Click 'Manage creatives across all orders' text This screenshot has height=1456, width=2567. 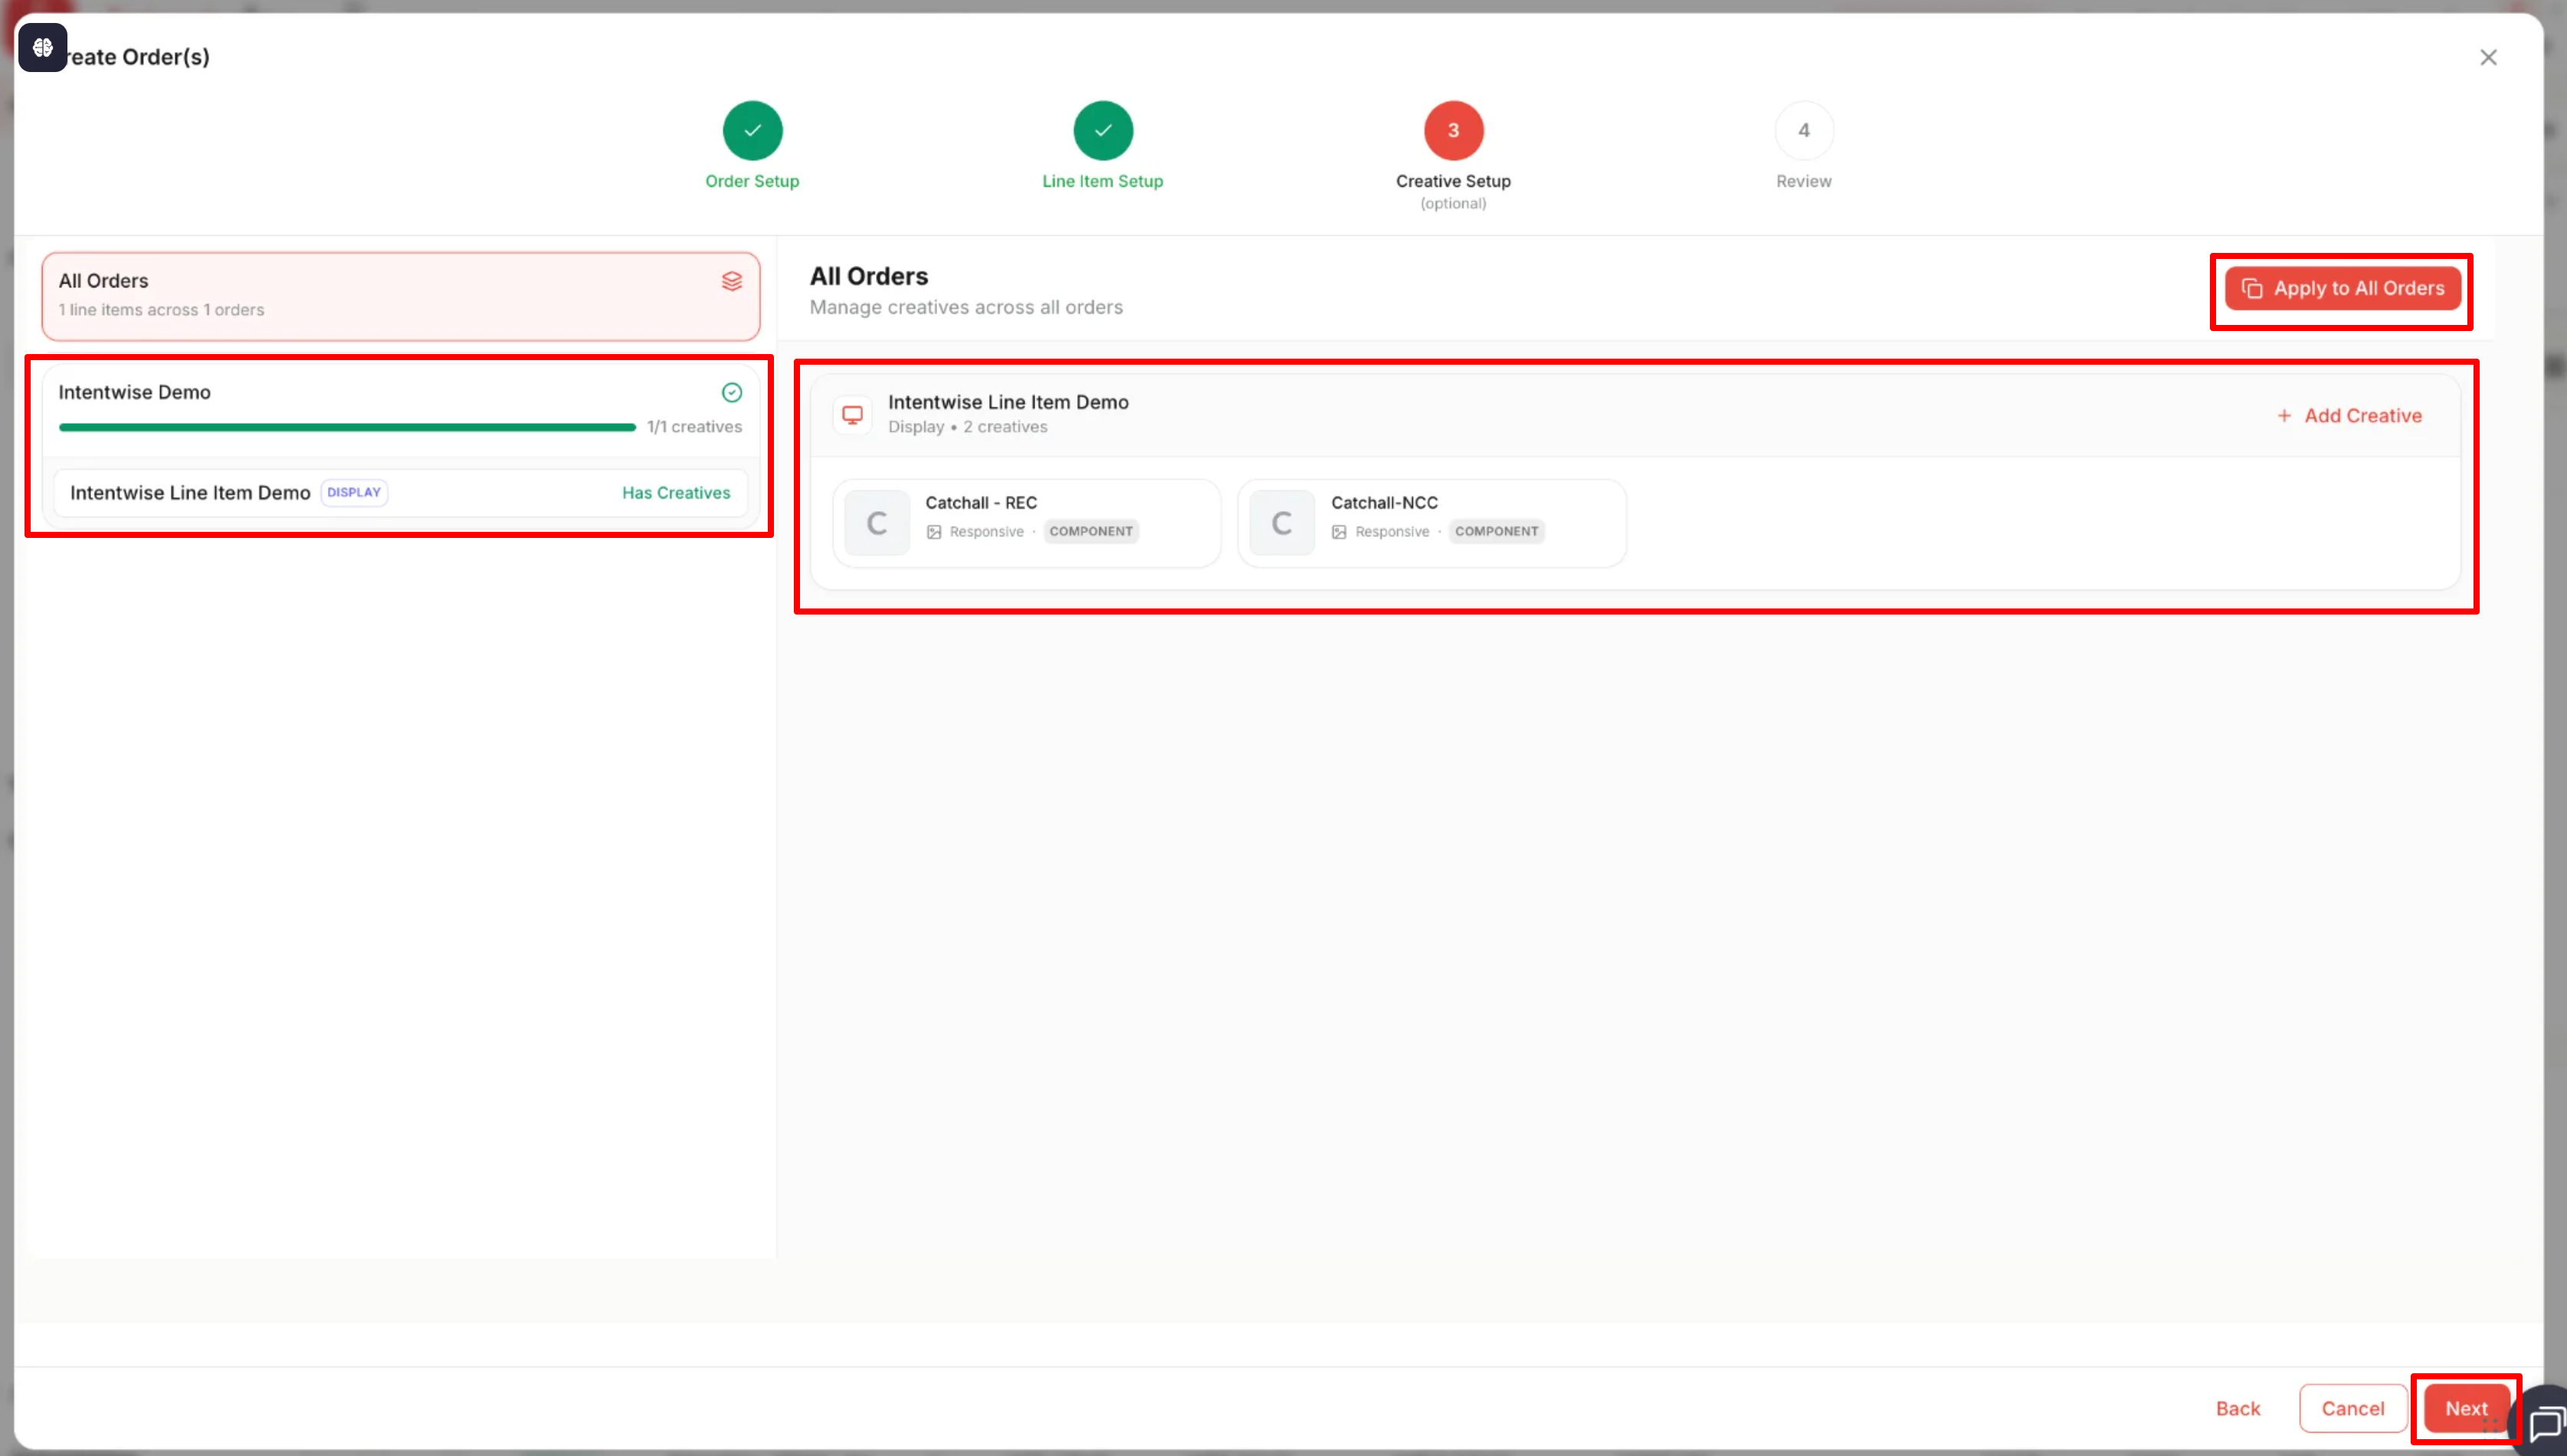(965, 307)
